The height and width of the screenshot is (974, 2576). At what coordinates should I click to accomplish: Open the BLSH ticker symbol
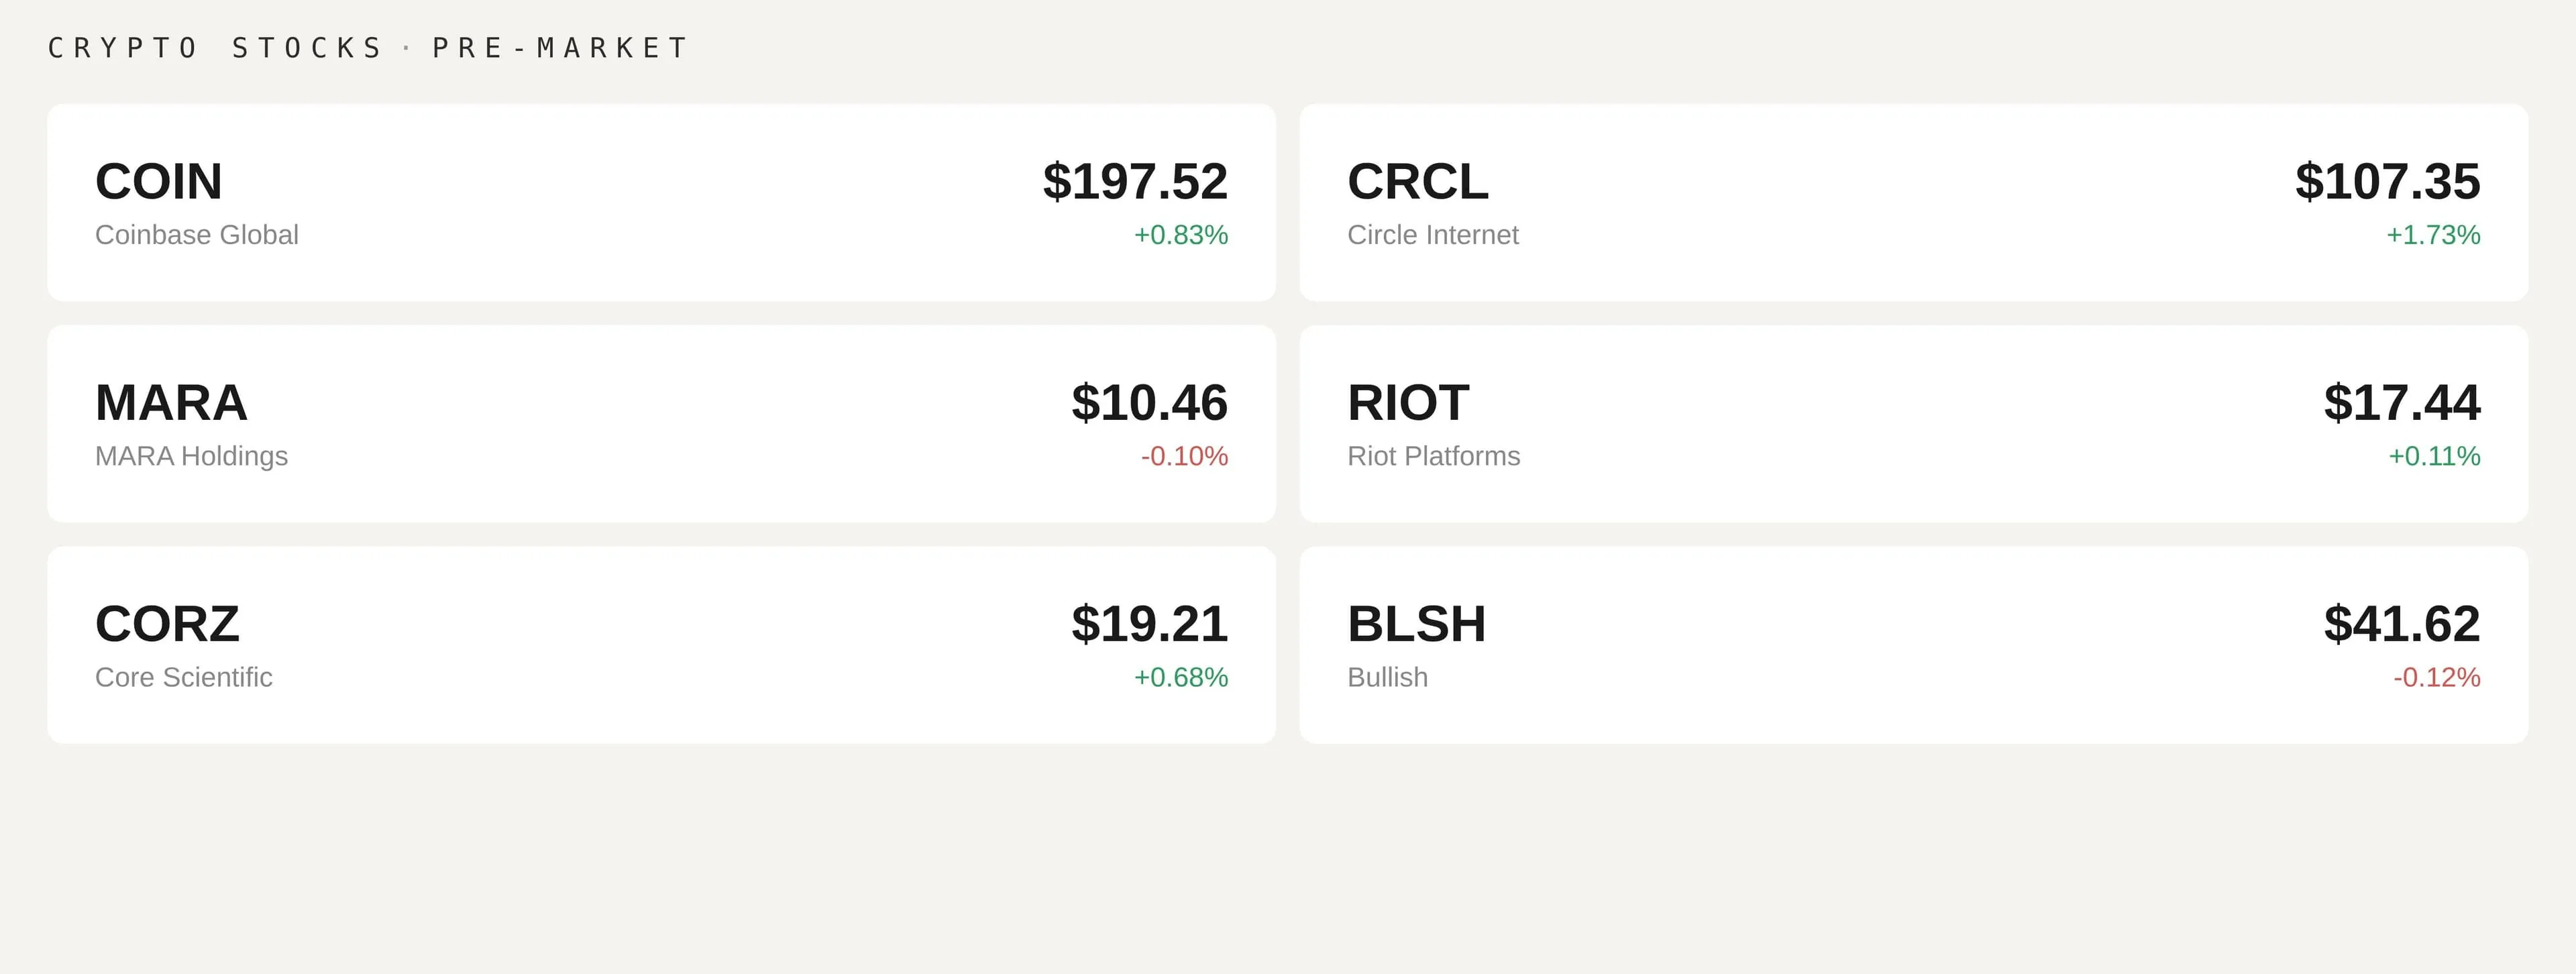1416,624
